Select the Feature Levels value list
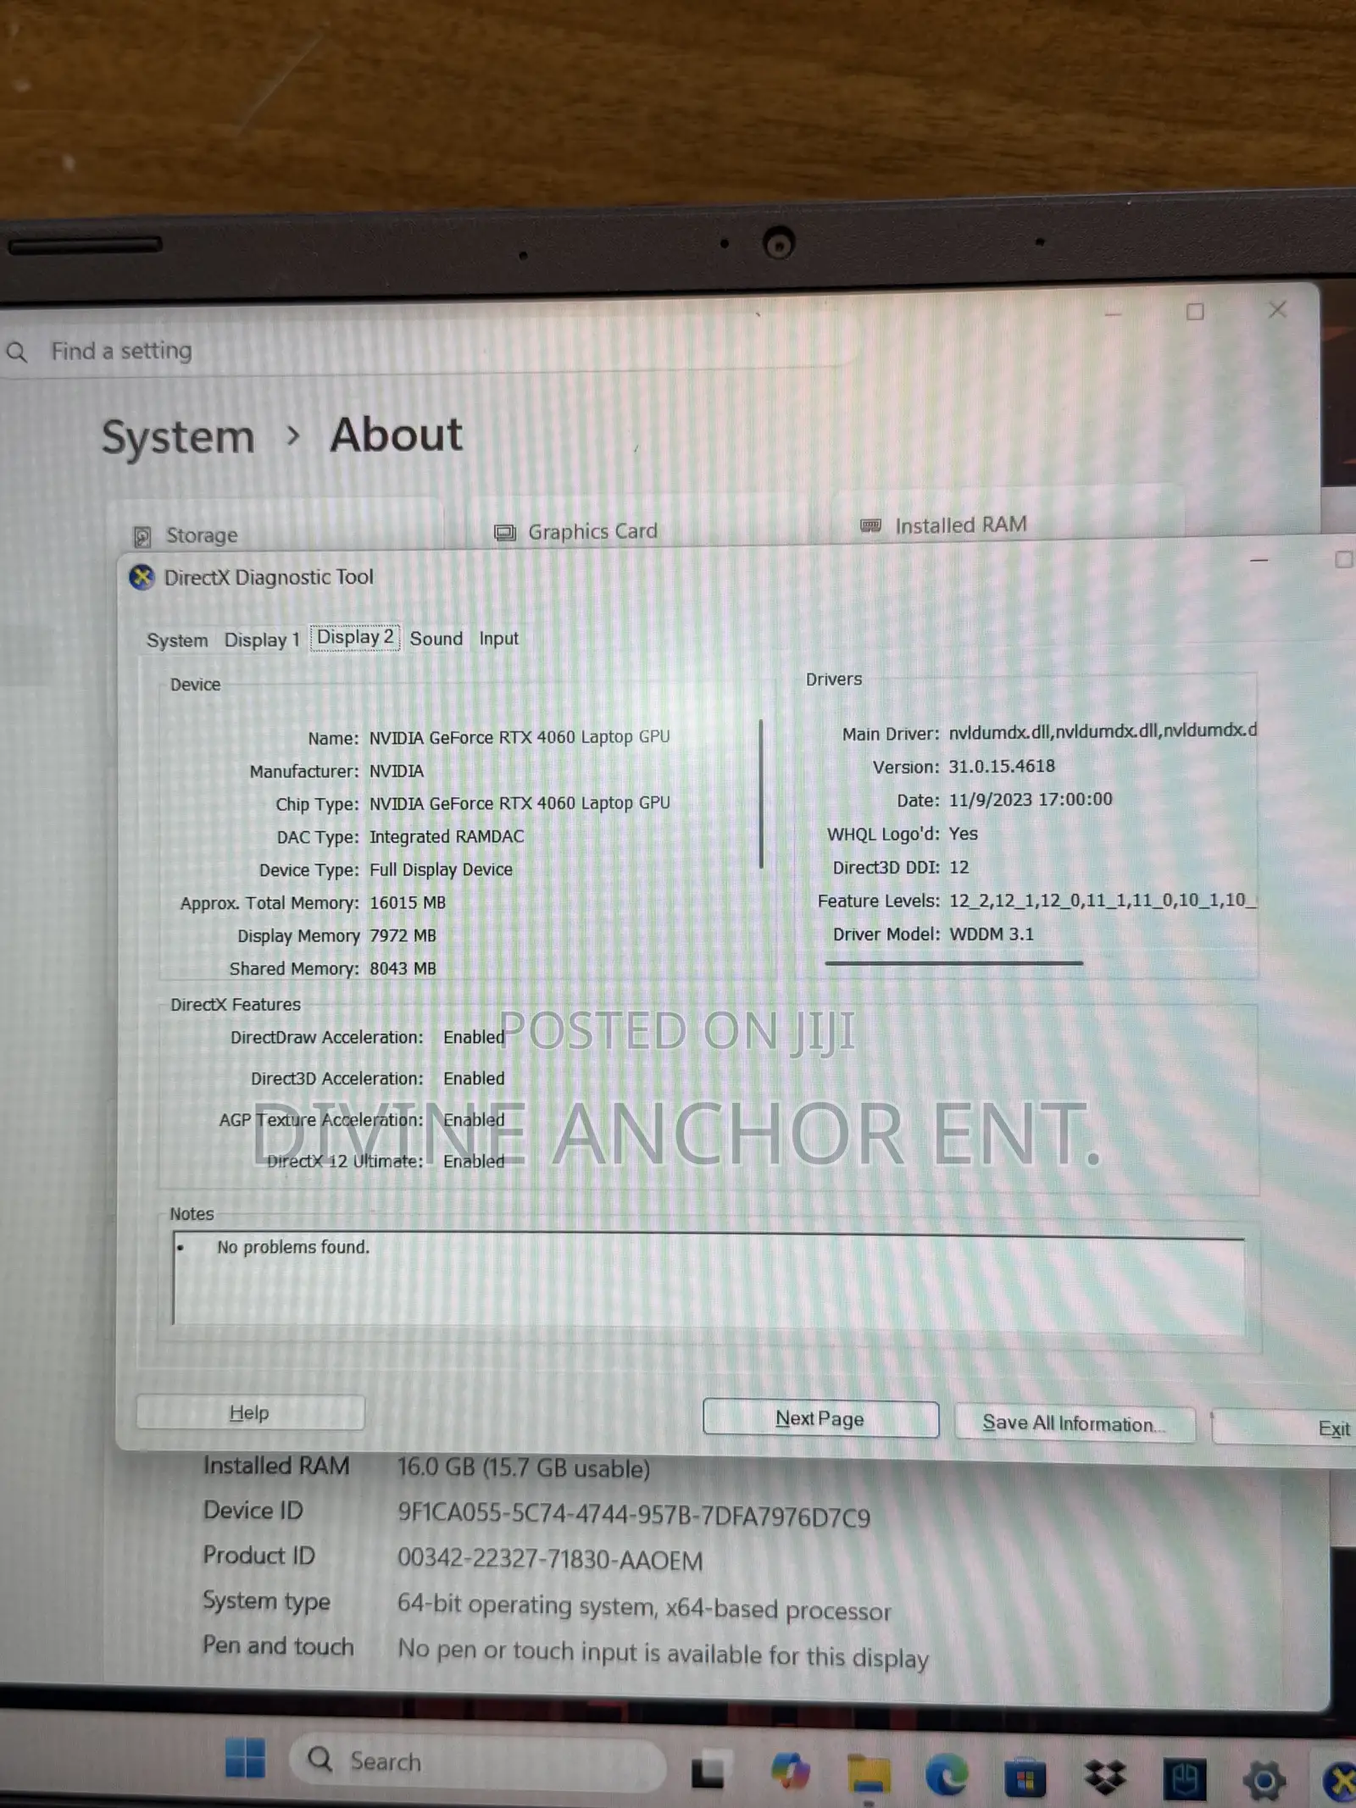 (1102, 901)
